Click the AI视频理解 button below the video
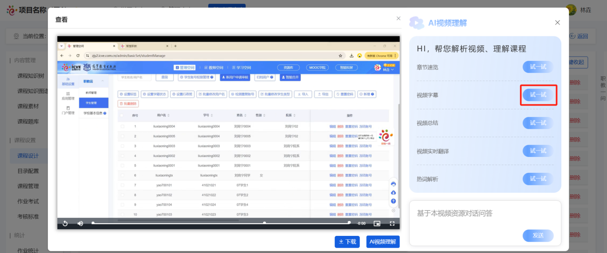The width and height of the screenshot is (607, 253). (383, 242)
